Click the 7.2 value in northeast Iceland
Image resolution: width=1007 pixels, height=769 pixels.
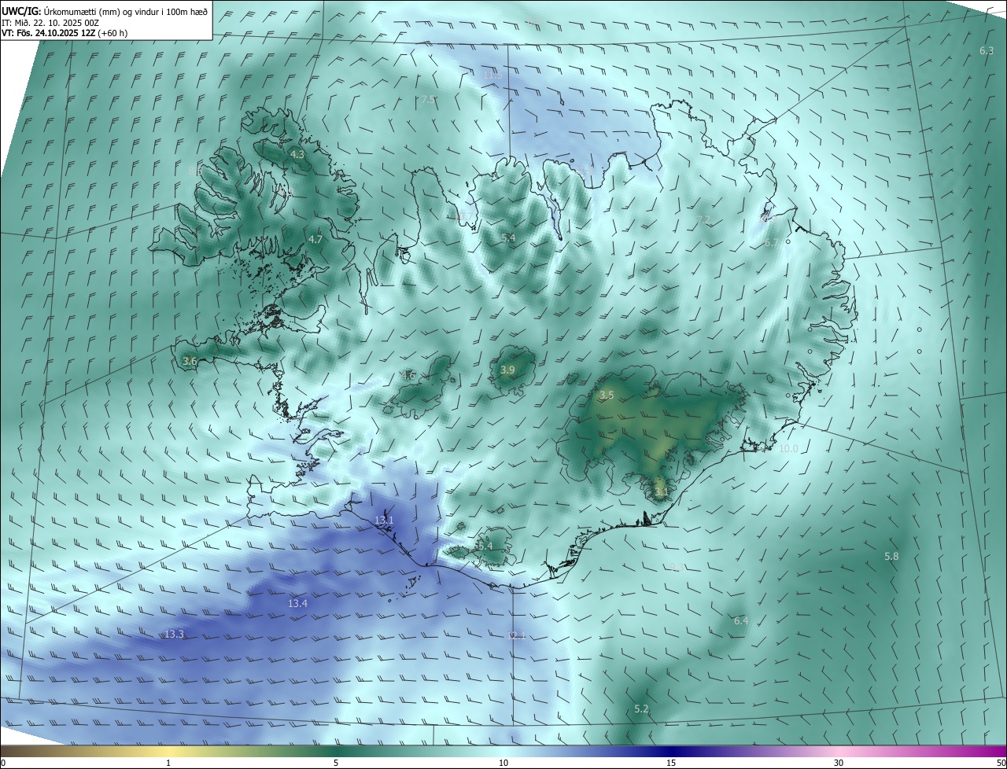pos(703,220)
